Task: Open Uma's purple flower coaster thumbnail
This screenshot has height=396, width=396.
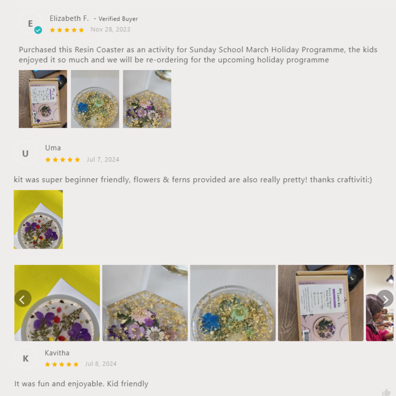Action: [38, 219]
